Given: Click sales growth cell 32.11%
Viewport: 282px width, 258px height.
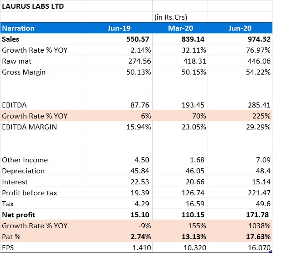Looking at the screenshot, I should click(x=180, y=50).
